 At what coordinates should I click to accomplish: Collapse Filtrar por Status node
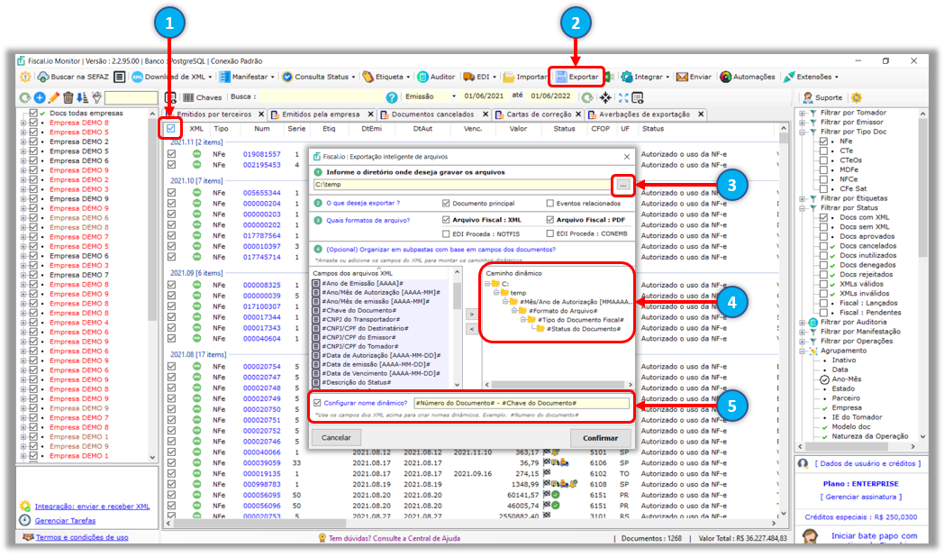click(x=802, y=207)
